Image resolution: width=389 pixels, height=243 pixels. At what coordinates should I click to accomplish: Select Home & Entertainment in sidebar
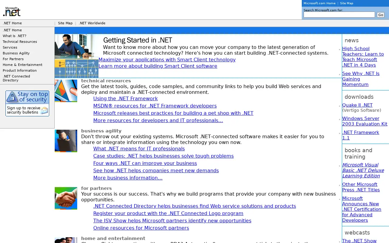pyautogui.click(x=22, y=65)
